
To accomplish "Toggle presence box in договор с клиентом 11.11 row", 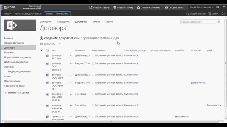I will pos(93,94).
